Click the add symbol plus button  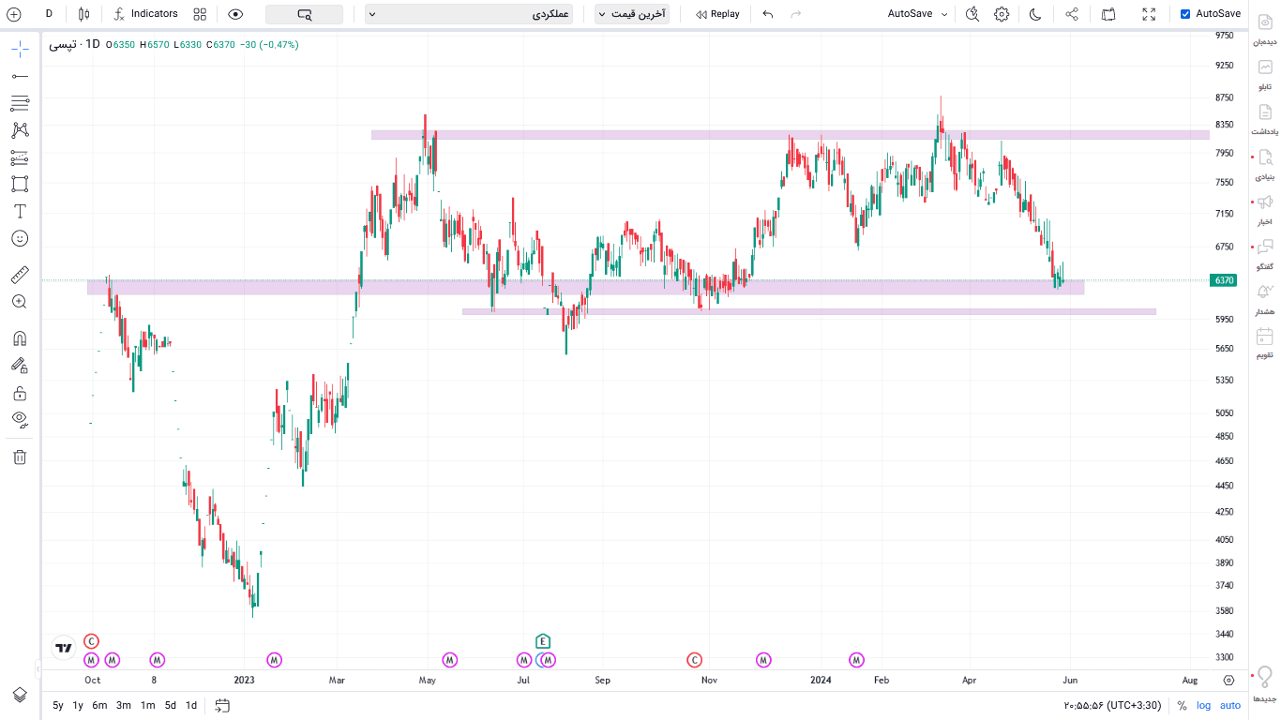click(x=14, y=14)
